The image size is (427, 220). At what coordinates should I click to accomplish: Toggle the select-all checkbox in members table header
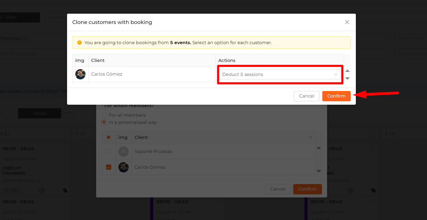[108, 138]
